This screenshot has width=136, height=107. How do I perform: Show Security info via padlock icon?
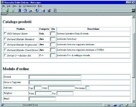pos(49,10)
